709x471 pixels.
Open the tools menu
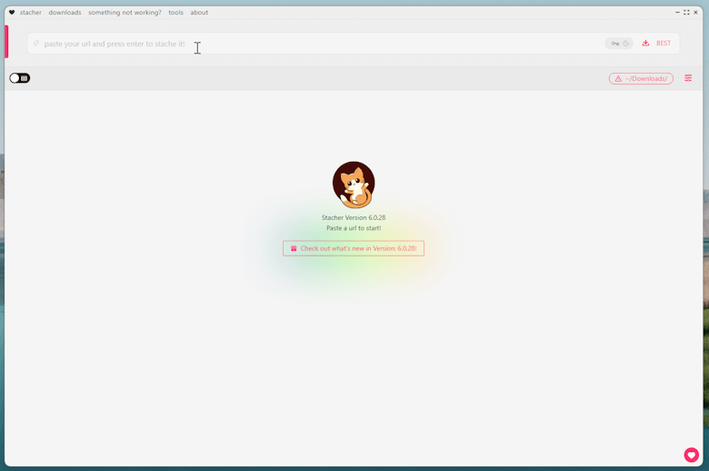coord(176,13)
